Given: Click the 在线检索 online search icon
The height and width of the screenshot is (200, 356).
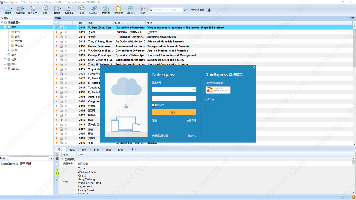Looking at the screenshot, I should 20,10.
